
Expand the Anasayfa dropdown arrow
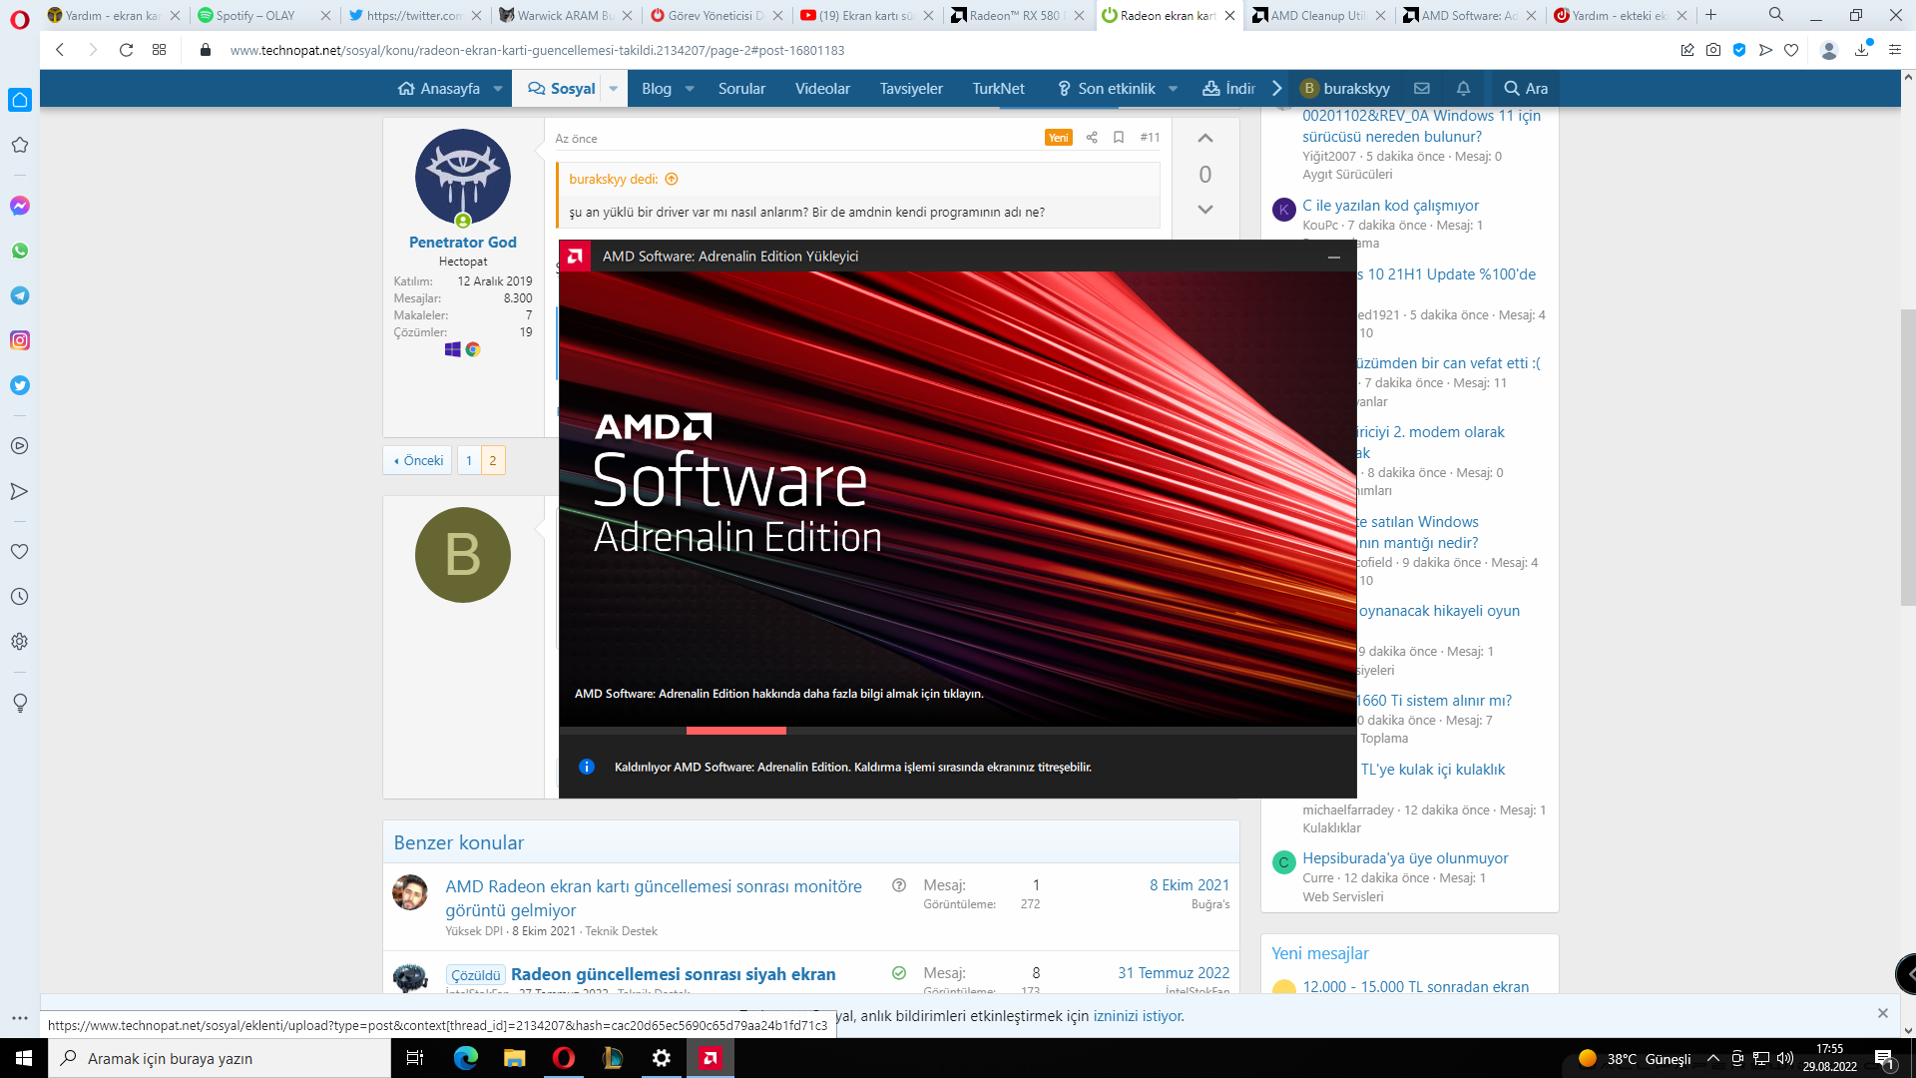click(x=498, y=88)
